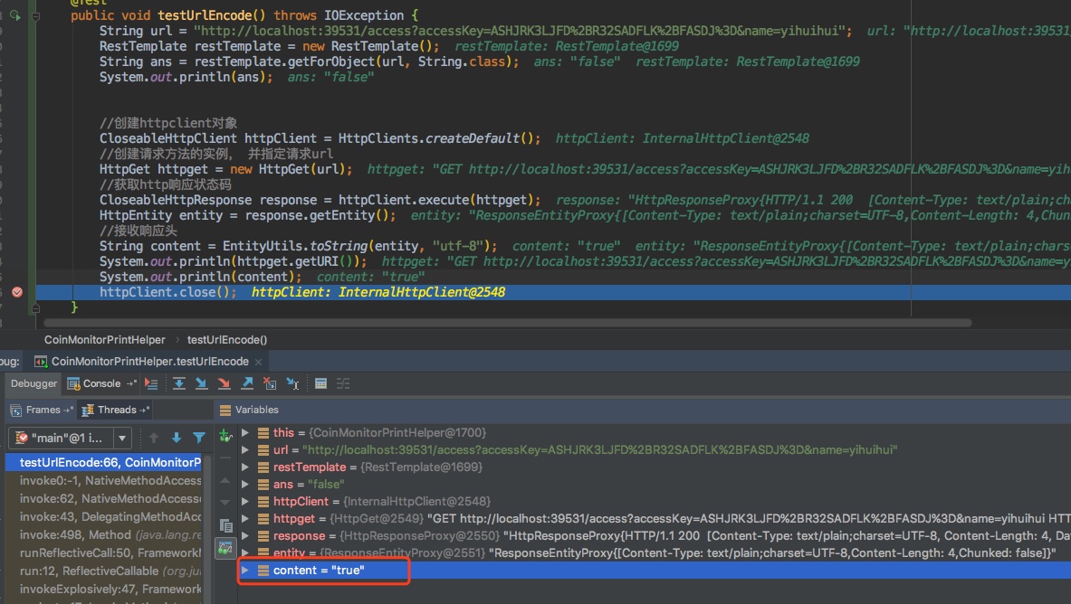Open the Evaluate Expression calculator icon

tap(320, 382)
